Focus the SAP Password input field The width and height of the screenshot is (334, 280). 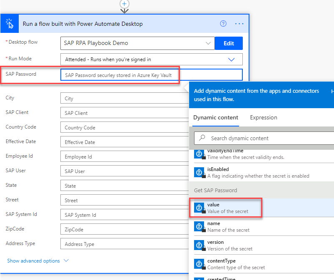click(152, 75)
